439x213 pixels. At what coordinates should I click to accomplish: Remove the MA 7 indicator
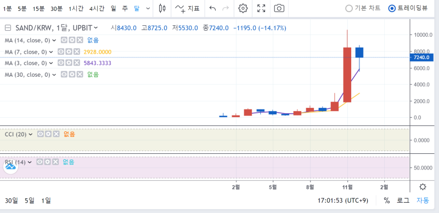pyautogui.click(x=76, y=51)
